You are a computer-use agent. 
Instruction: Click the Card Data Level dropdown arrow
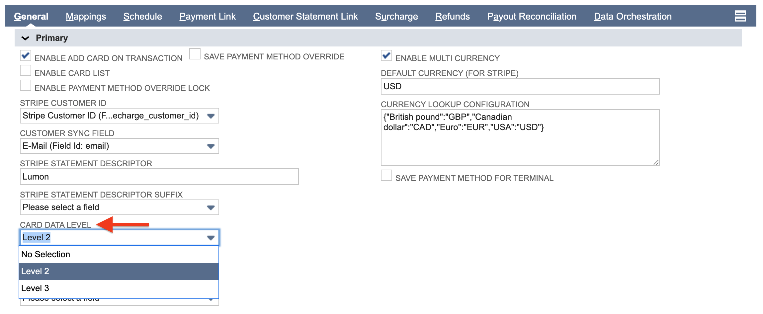[211, 238]
